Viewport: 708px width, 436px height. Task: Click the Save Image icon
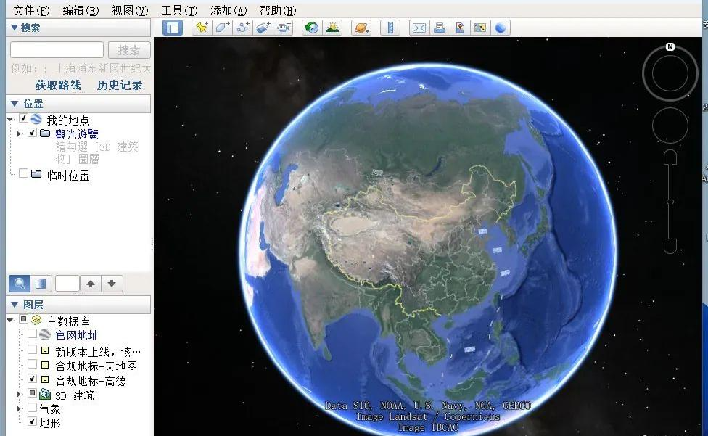pos(460,28)
